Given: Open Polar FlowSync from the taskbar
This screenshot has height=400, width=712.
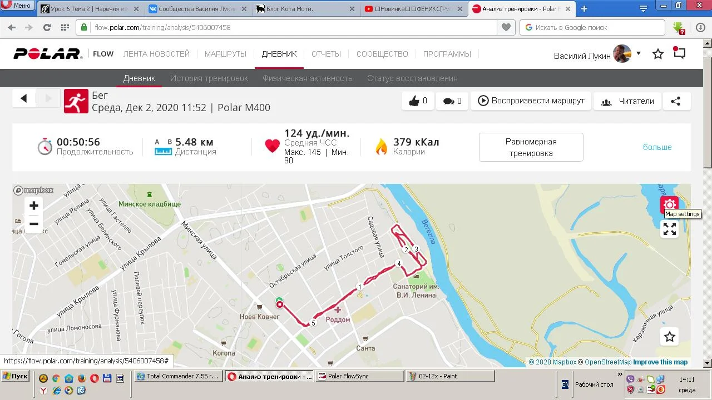Looking at the screenshot, I should coord(360,376).
